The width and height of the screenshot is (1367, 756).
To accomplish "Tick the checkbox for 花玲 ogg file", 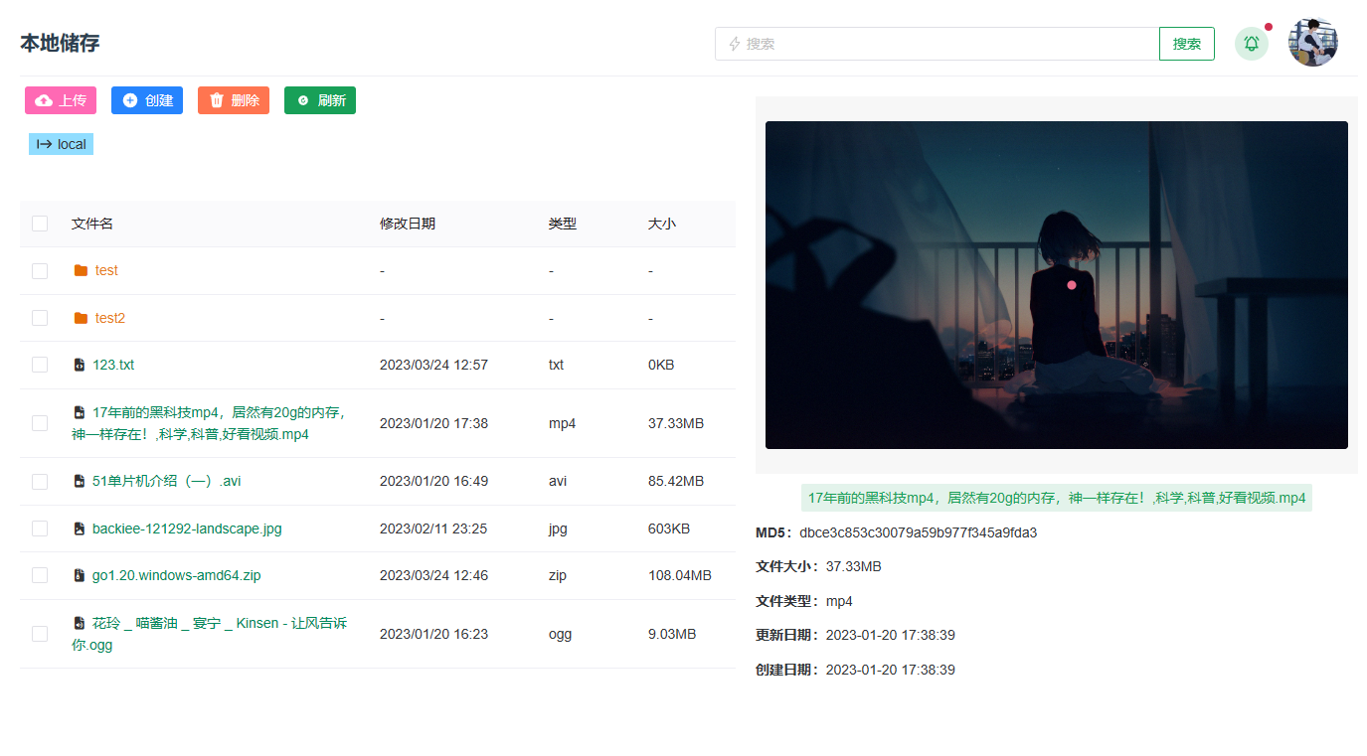I will tap(40, 634).
